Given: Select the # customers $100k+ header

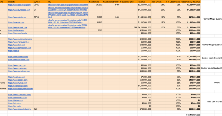Looking at the screenshot, I should [111, 2].
